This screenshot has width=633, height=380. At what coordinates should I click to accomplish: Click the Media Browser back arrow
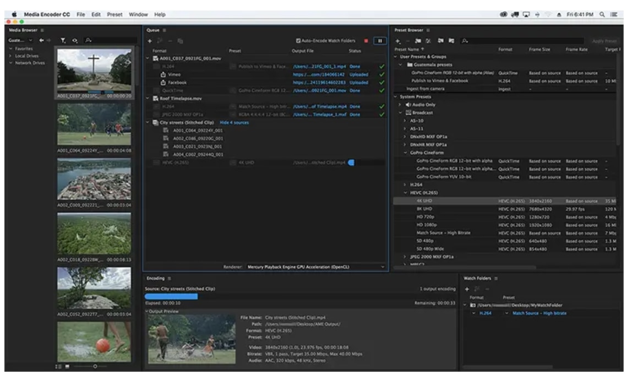(41, 40)
